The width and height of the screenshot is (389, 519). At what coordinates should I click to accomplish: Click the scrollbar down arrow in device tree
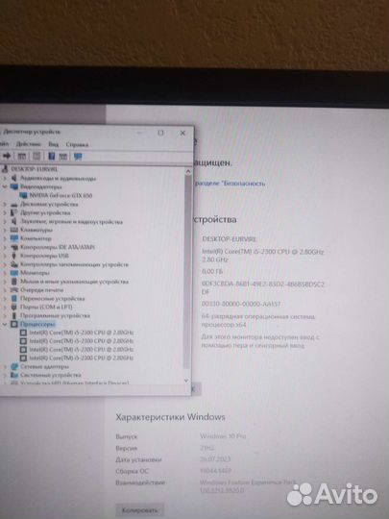(x=186, y=381)
